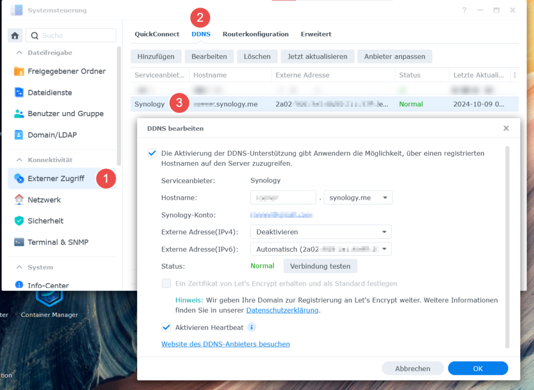Click the Freigegebener Ordner label in sidebar
The image size is (534, 390).
click(x=67, y=71)
